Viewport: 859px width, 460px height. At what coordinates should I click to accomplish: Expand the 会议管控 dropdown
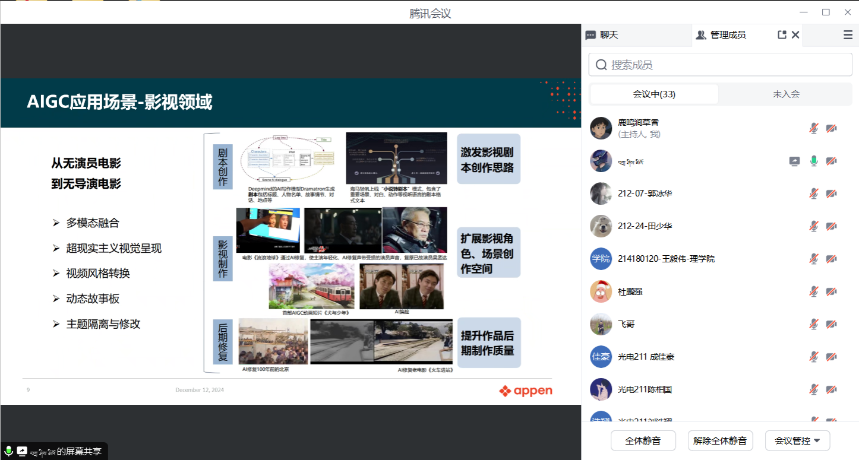(797, 441)
